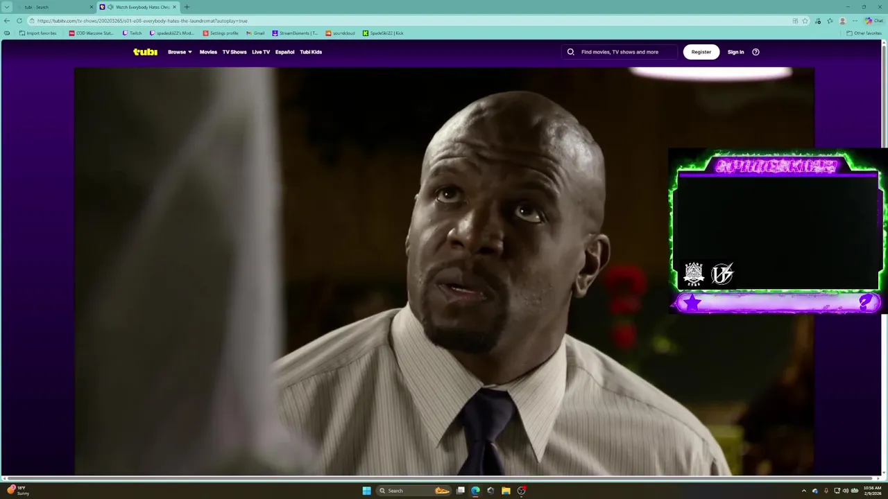Add this page to favorites star
This screenshot has height=499, width=888.
click(x=805, y=21)
